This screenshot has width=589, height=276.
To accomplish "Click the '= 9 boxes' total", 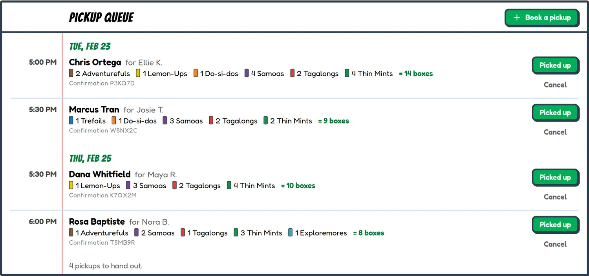I will (x=333, y=121).
